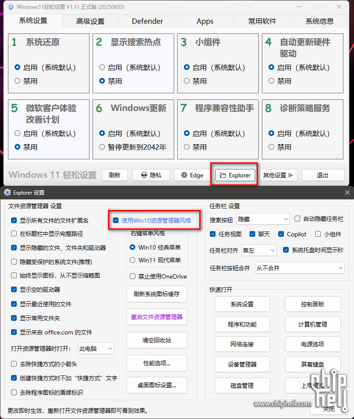This screenshot has width=354, height=419.
Task: Toggle 显示来自 office.com 的文件 checkbox
Action: click(x=14, y=332)
